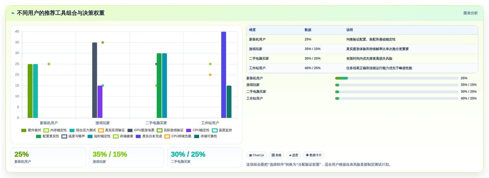Click the 温度与噪声 legend color box

pyautogui.click(x=64, y=136)
